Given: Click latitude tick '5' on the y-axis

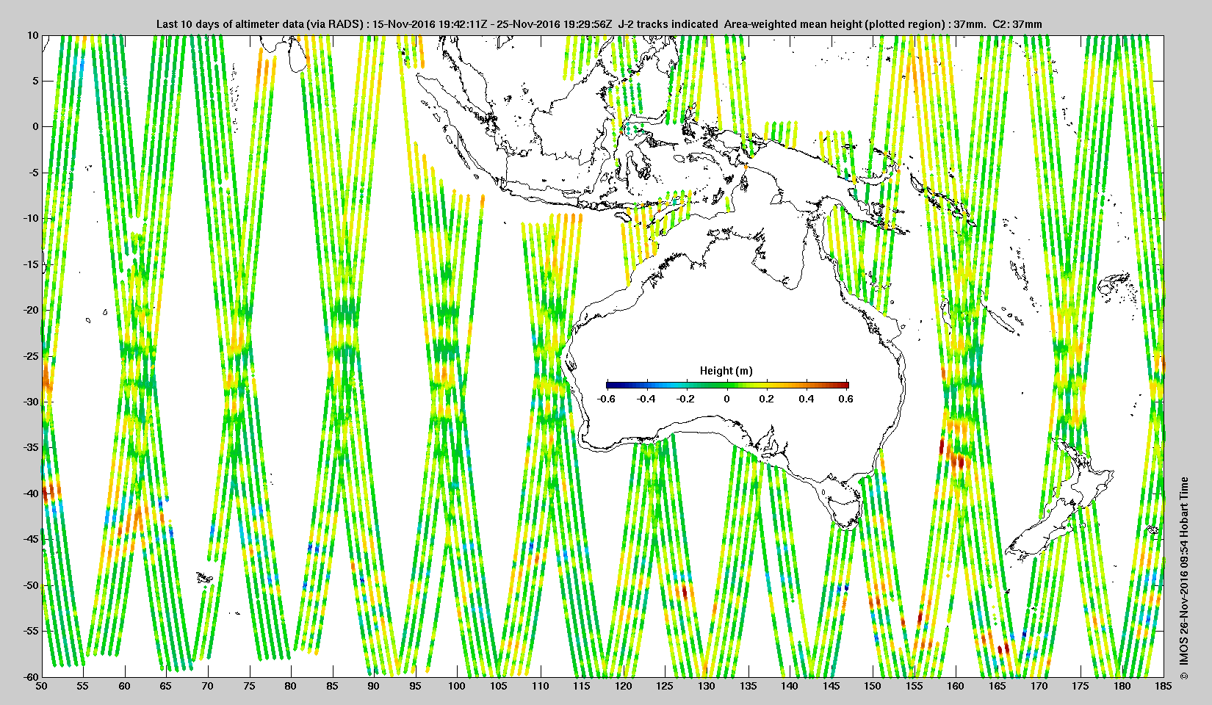Looking at the screenshot, I should tap(35, 81).
